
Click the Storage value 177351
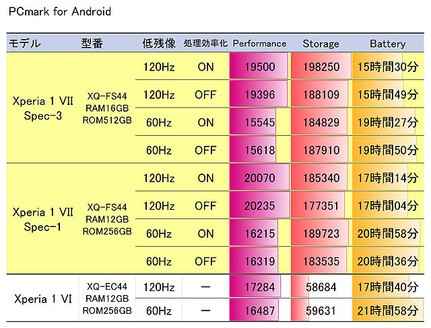pyautogui.click(x=321, y=206)
